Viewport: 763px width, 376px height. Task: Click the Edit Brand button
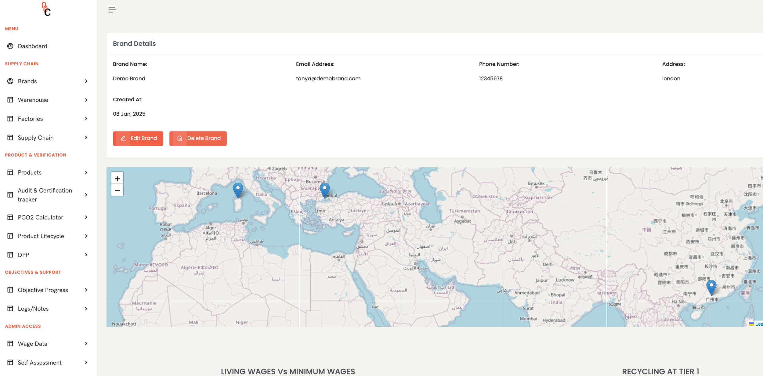pos(138,139)
